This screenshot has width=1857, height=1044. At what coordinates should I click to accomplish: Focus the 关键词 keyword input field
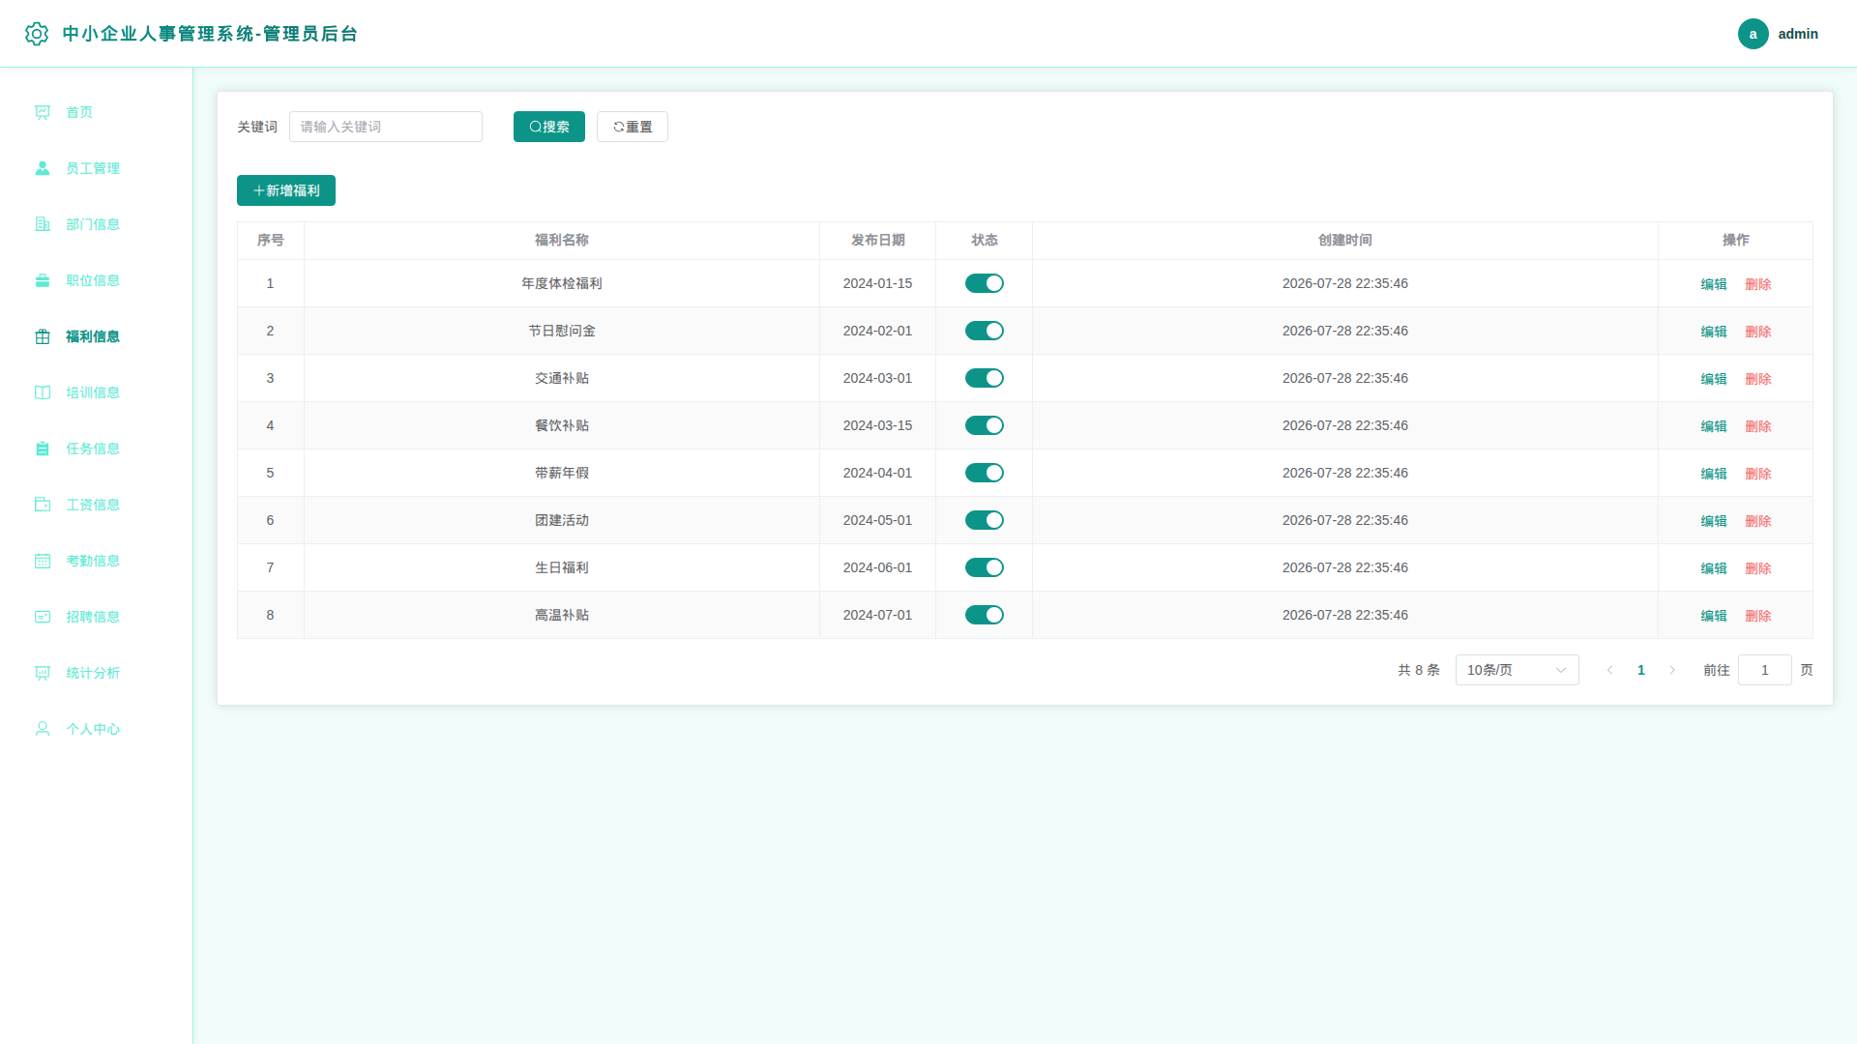tap(385, 127)
